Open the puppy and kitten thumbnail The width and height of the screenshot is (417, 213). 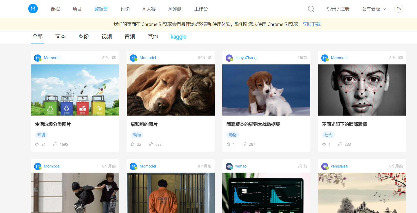point(266,90)
